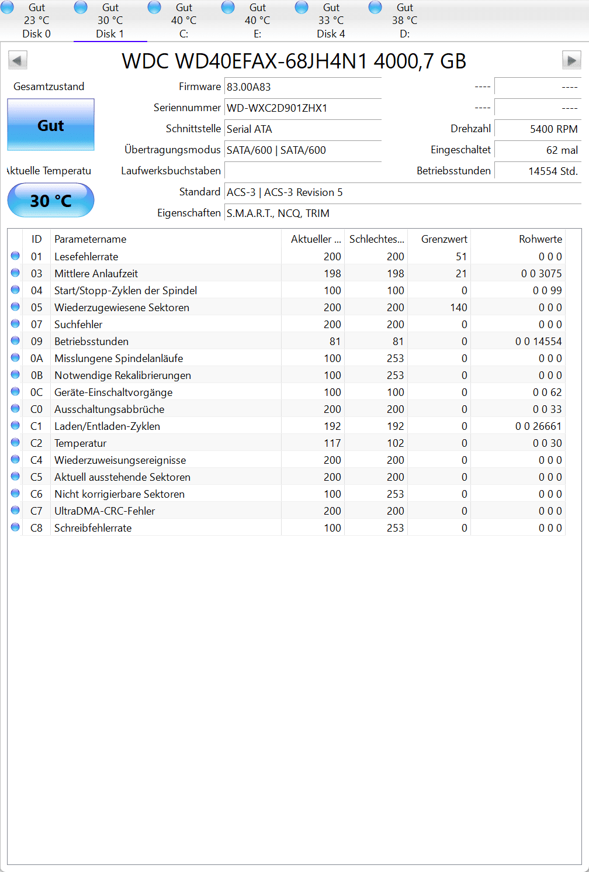This screenshot has height=872, width=589.
Task: Click status icon of Lesefehlerrate row
Action: click(15, 256)
